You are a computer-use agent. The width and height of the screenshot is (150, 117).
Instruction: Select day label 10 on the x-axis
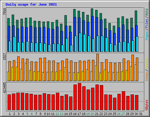pos(48,114)
